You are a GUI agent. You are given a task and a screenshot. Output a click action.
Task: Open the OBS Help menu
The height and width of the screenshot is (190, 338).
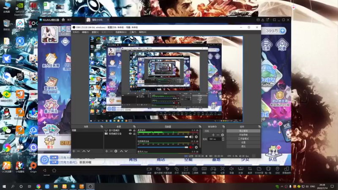coord(142,32)
